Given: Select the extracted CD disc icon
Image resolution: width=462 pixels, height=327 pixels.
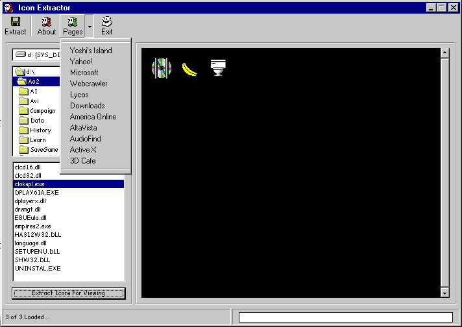Looking at the screenshot, I should point(161,67).
